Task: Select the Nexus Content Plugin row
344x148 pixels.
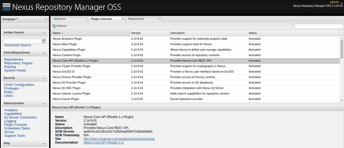Action: pyautogui.click(x=195, y=55)
